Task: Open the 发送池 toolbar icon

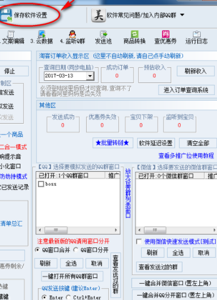Action: click(104, 34)
